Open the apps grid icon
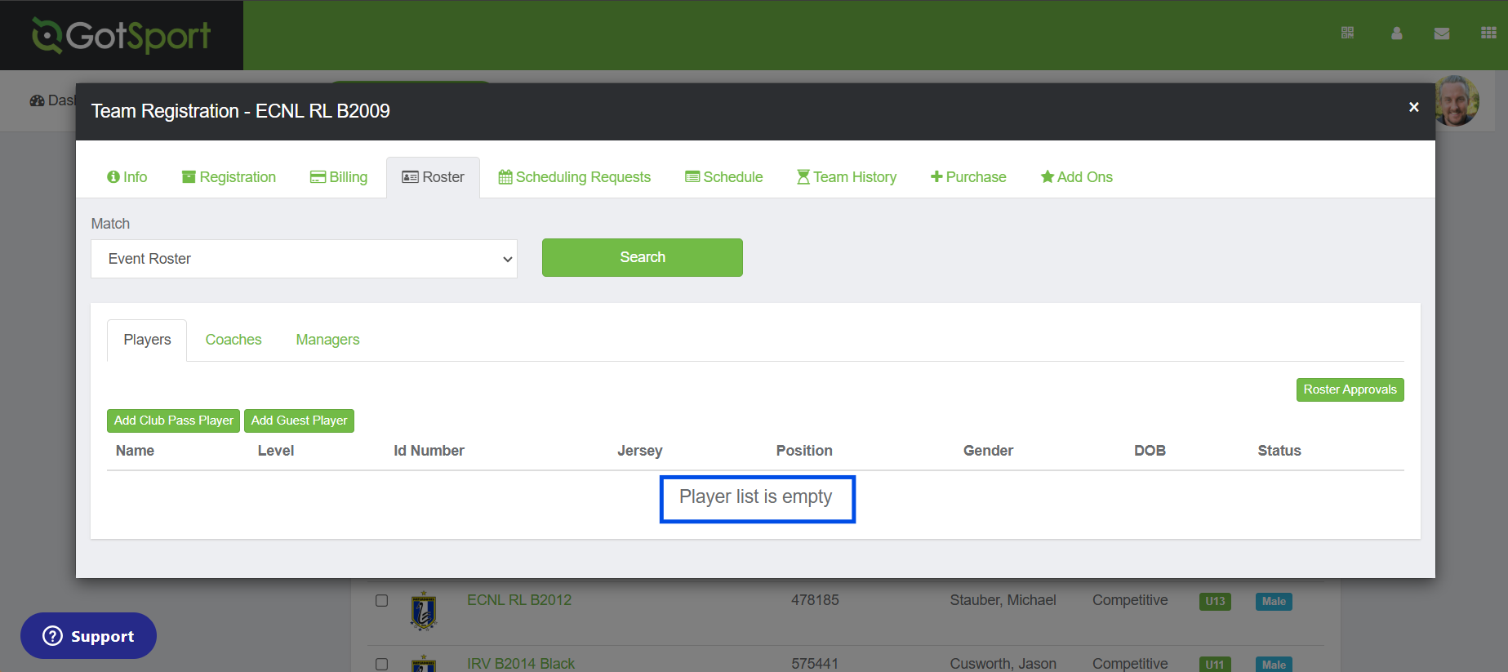The height and width of the screenshot is (672, 1508). pyautogui.click(x=1488, y=33)
